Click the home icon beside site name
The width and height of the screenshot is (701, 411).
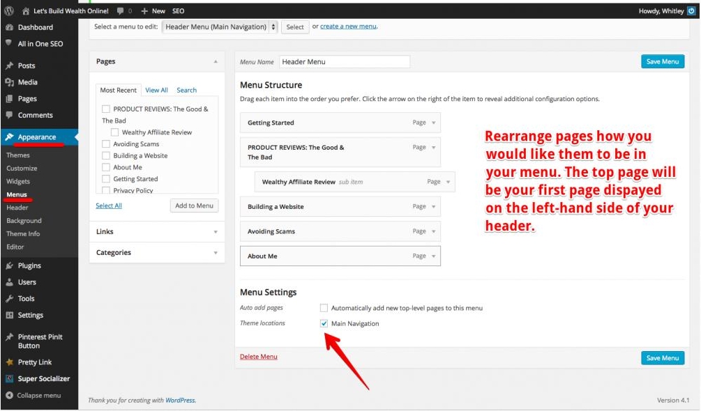(26, 10)
